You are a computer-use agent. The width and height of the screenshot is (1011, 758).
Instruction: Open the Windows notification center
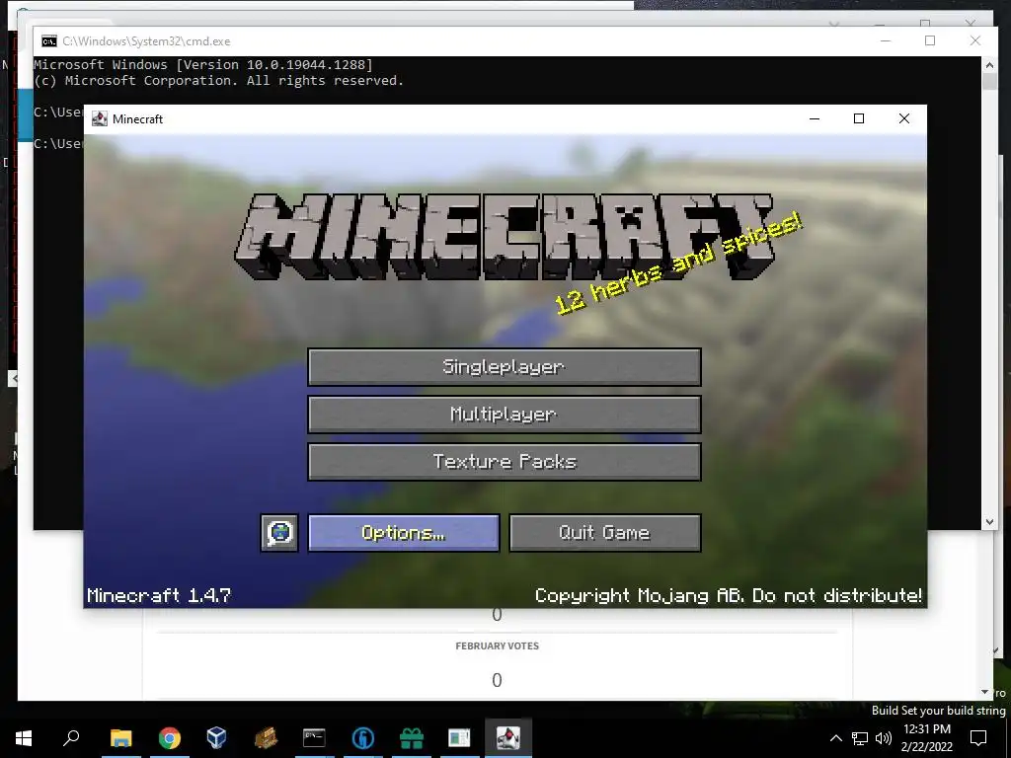click(978, 738)
